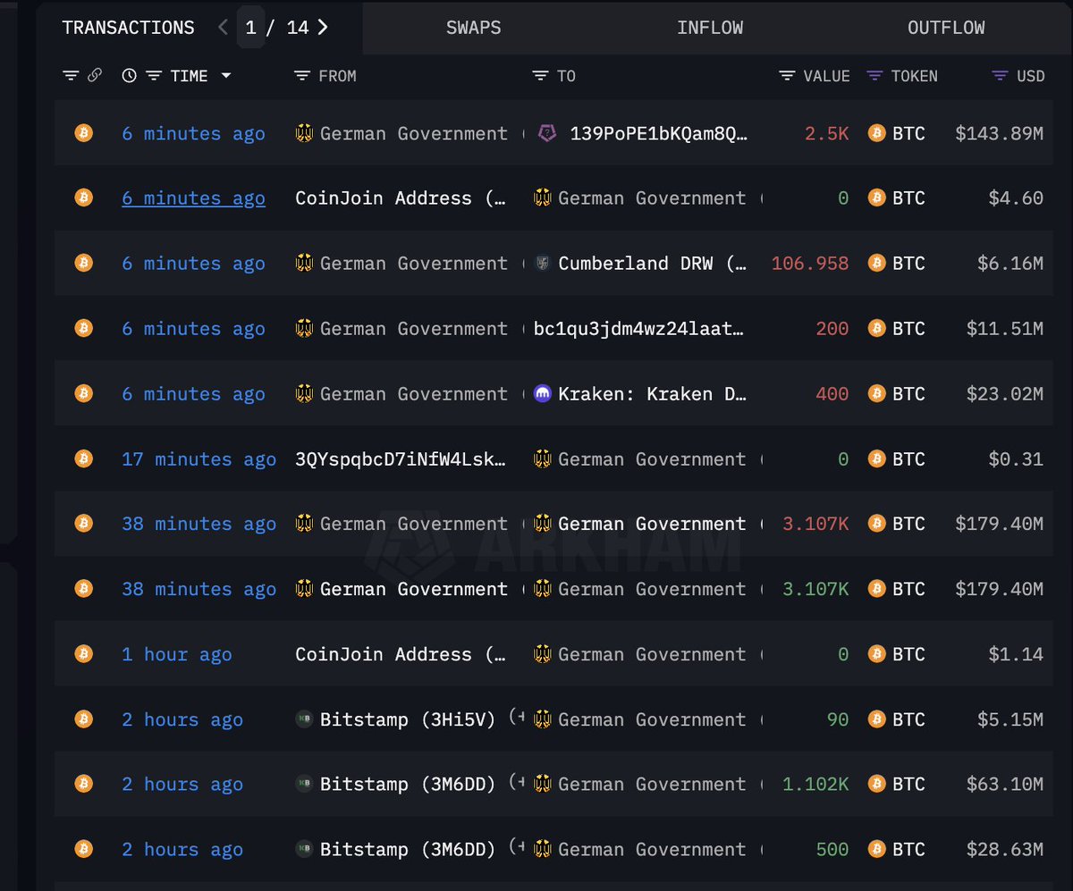Go to next transactions page
This screenshot has height=891, width=1073.
(x=323, y=28)
